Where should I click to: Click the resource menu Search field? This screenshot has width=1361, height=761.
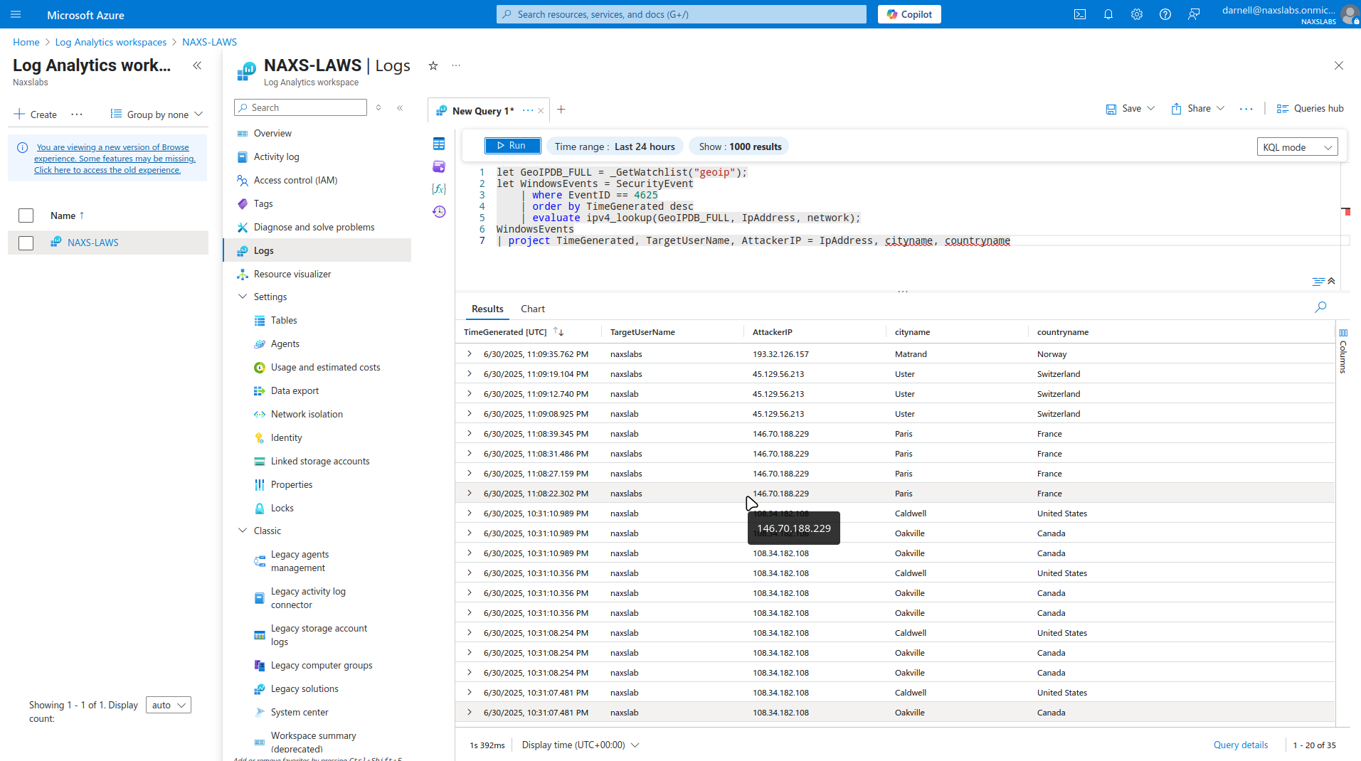[x=300, y=107]
